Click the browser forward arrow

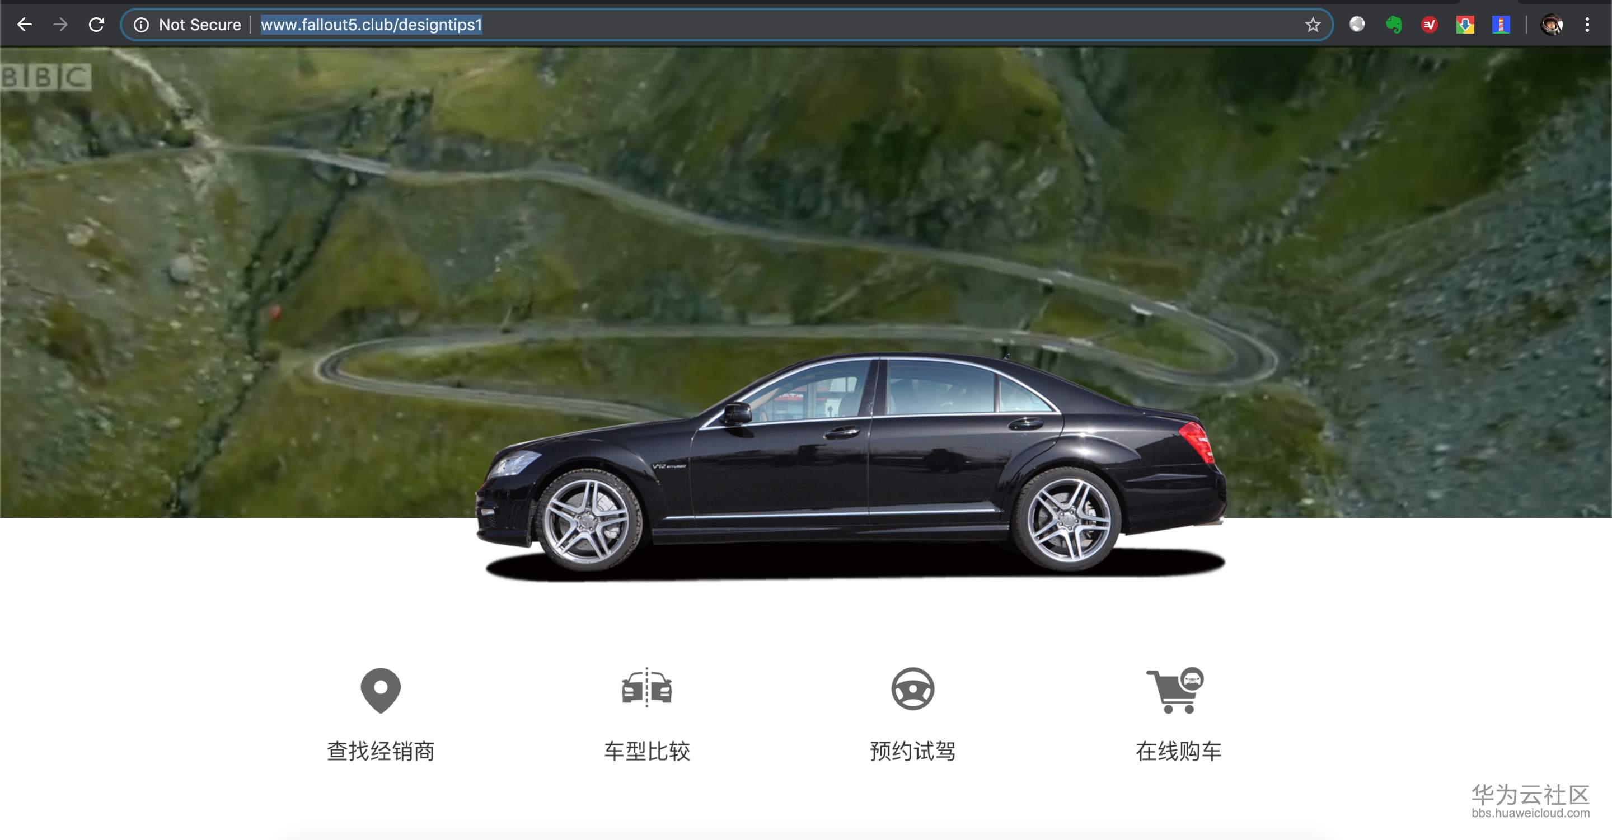60,25
